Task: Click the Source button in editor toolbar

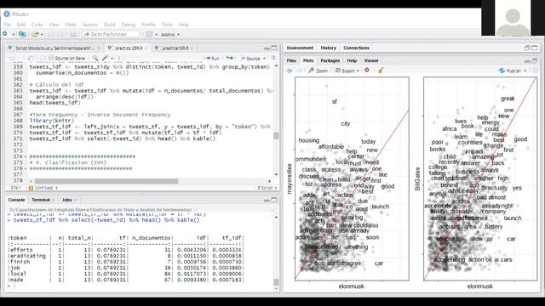Action: tap(250, 59)
